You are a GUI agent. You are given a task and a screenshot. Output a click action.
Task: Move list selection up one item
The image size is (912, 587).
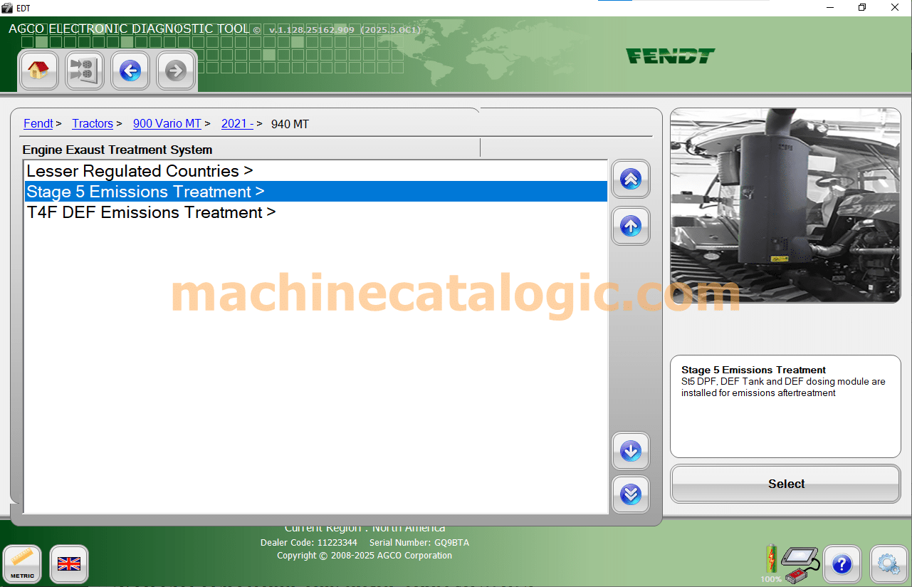(631, 226)
